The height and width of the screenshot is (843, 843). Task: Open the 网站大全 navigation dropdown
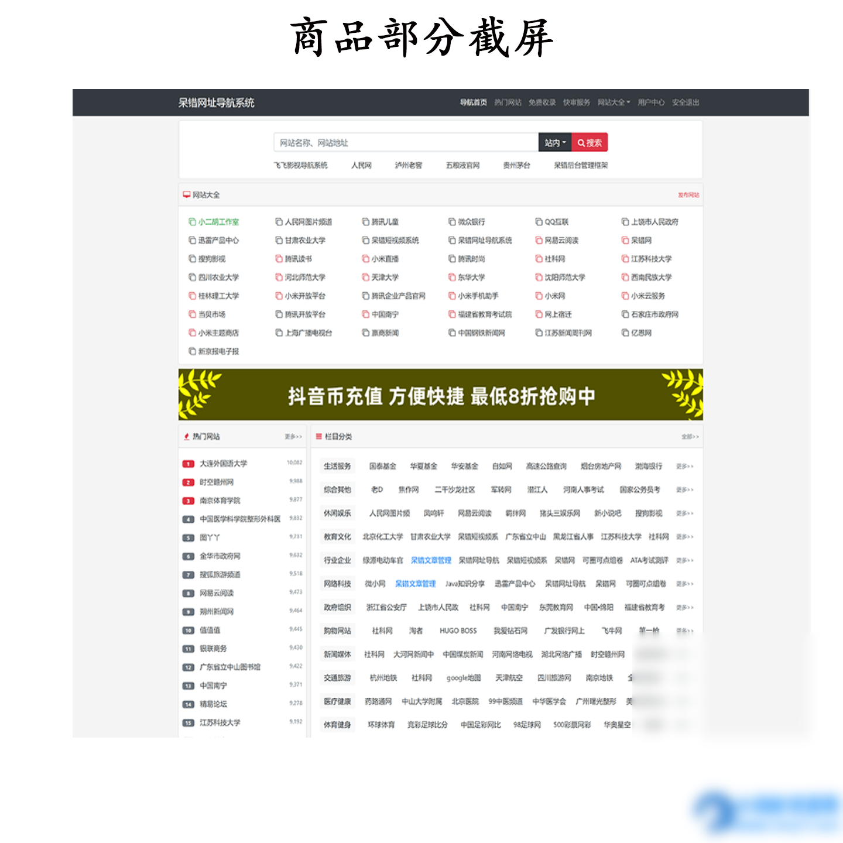[612, 102]
